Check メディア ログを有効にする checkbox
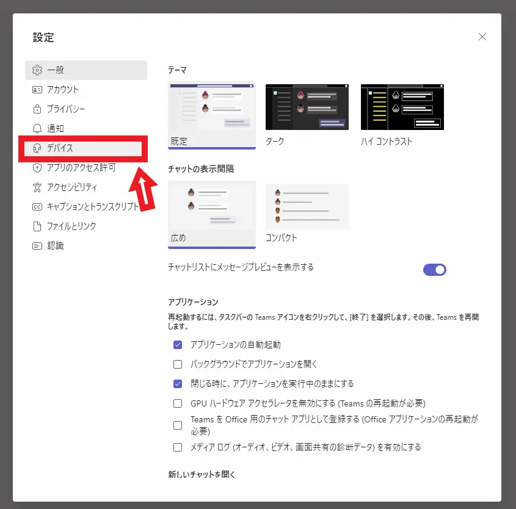516x509 pixels. click(x=178, y=447)
